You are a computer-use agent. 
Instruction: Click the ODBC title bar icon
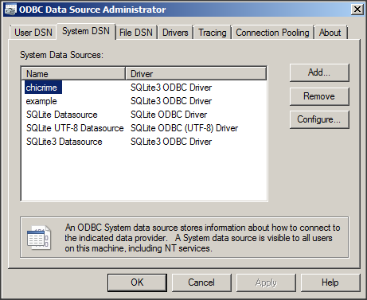pos(10,10)
